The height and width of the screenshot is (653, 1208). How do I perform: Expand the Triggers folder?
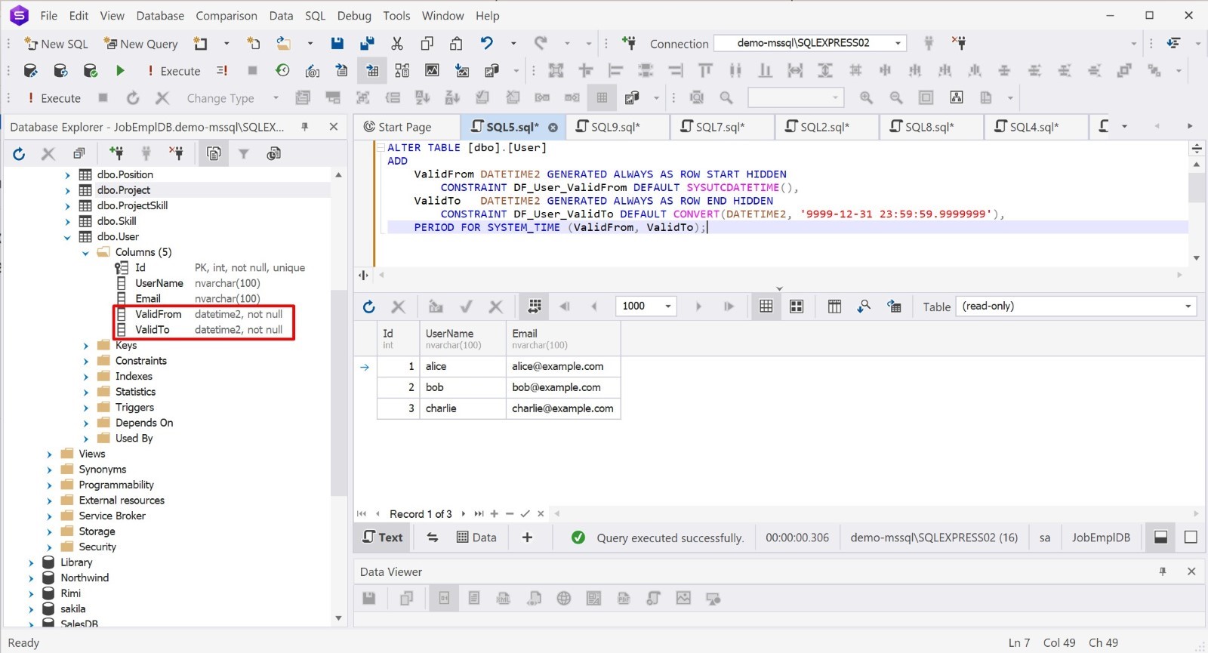[85, 408]
